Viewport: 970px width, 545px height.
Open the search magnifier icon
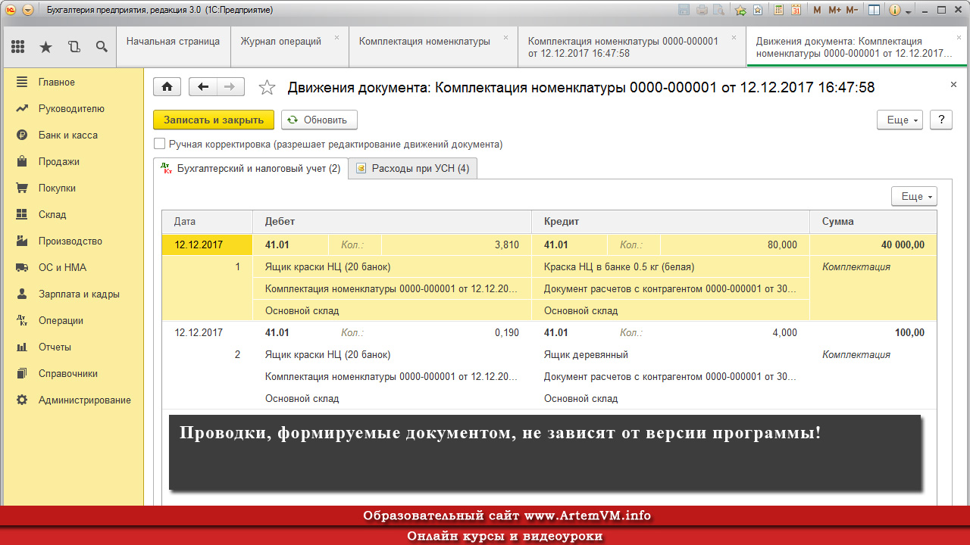pyautogui.click(x=102, y=47)
